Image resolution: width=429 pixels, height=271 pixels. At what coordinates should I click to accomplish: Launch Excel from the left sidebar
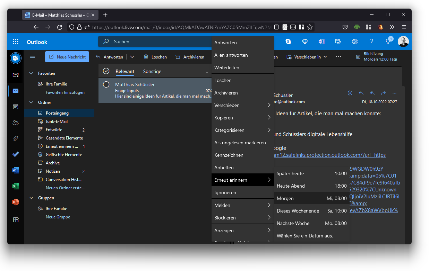coord(16,186)
